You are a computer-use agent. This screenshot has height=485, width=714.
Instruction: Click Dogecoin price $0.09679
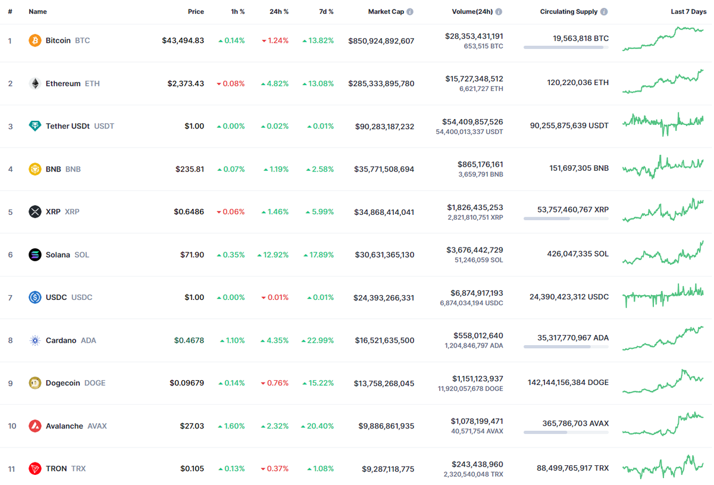coord(187,383)
